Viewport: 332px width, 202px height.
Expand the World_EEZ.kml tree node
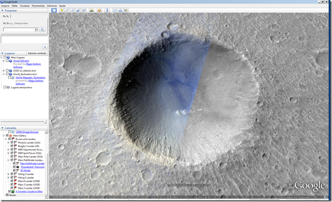4,61
